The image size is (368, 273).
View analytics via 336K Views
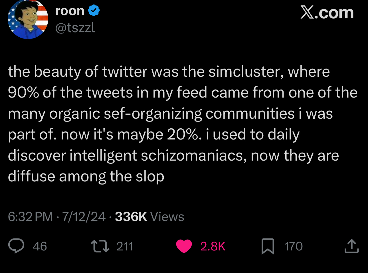click(x=149, y=217)
